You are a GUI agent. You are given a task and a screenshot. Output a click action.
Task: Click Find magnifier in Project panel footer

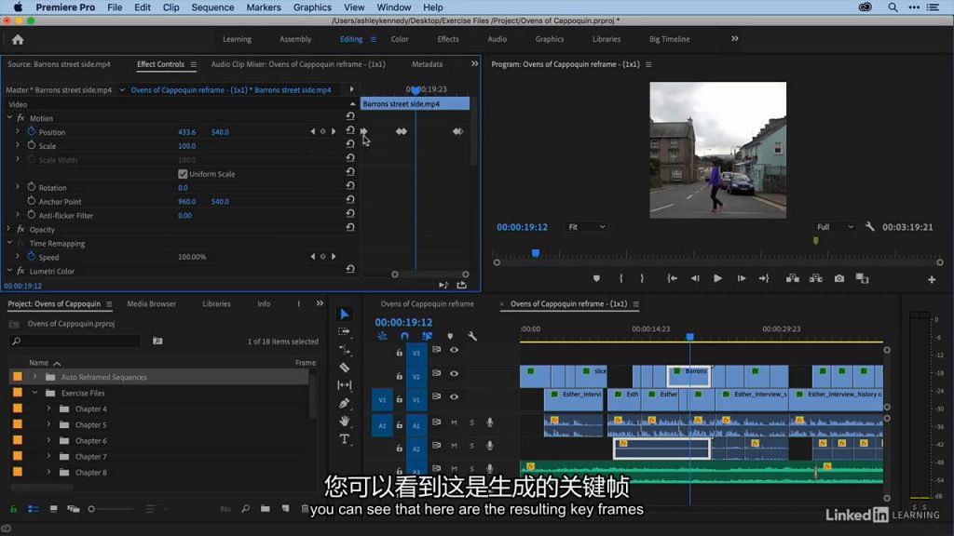point(245,509)
